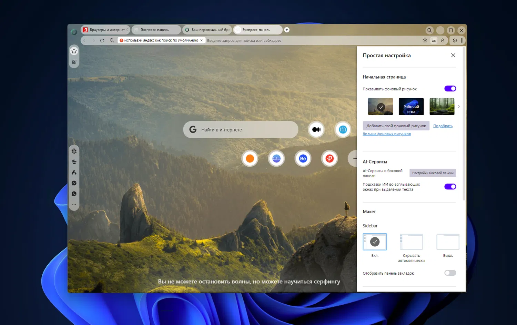Expand sidebar three-dots more menu
Image resolution: width=517 pixels, height=325 pixels.
tap(74, 204)
